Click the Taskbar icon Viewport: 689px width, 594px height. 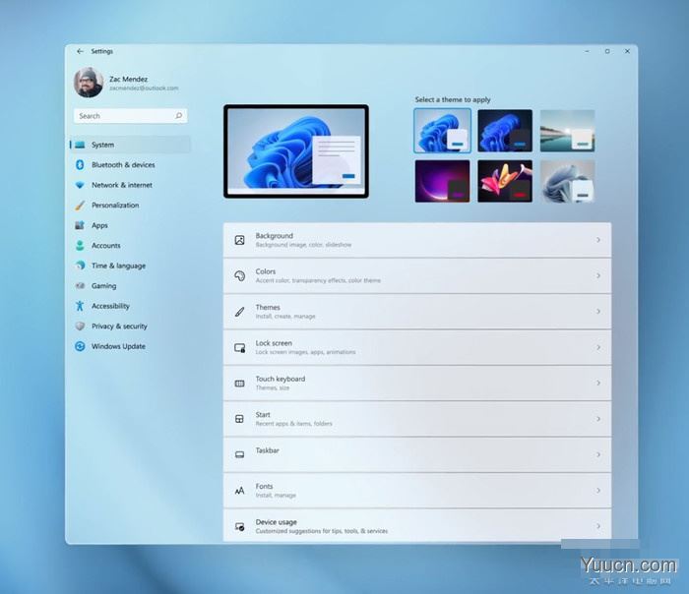239,454
